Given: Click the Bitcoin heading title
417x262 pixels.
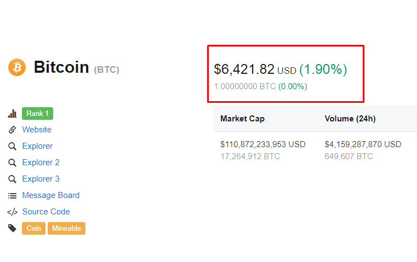Looking at the screenshot, I should (61, 67).
